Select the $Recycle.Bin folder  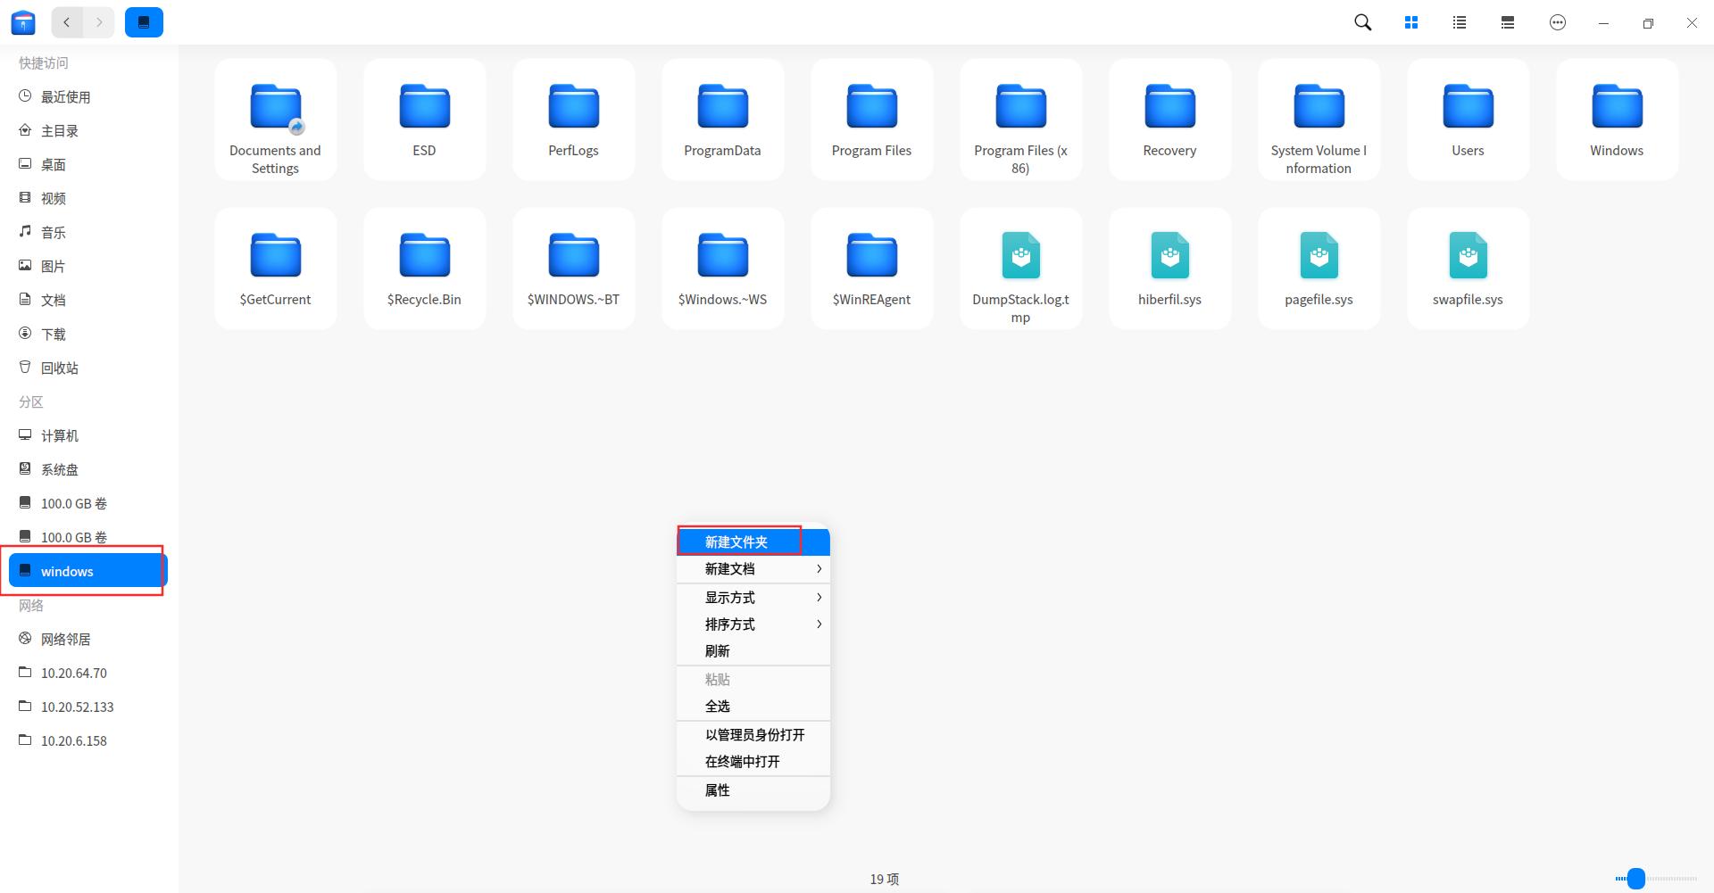tap(424, 269)
